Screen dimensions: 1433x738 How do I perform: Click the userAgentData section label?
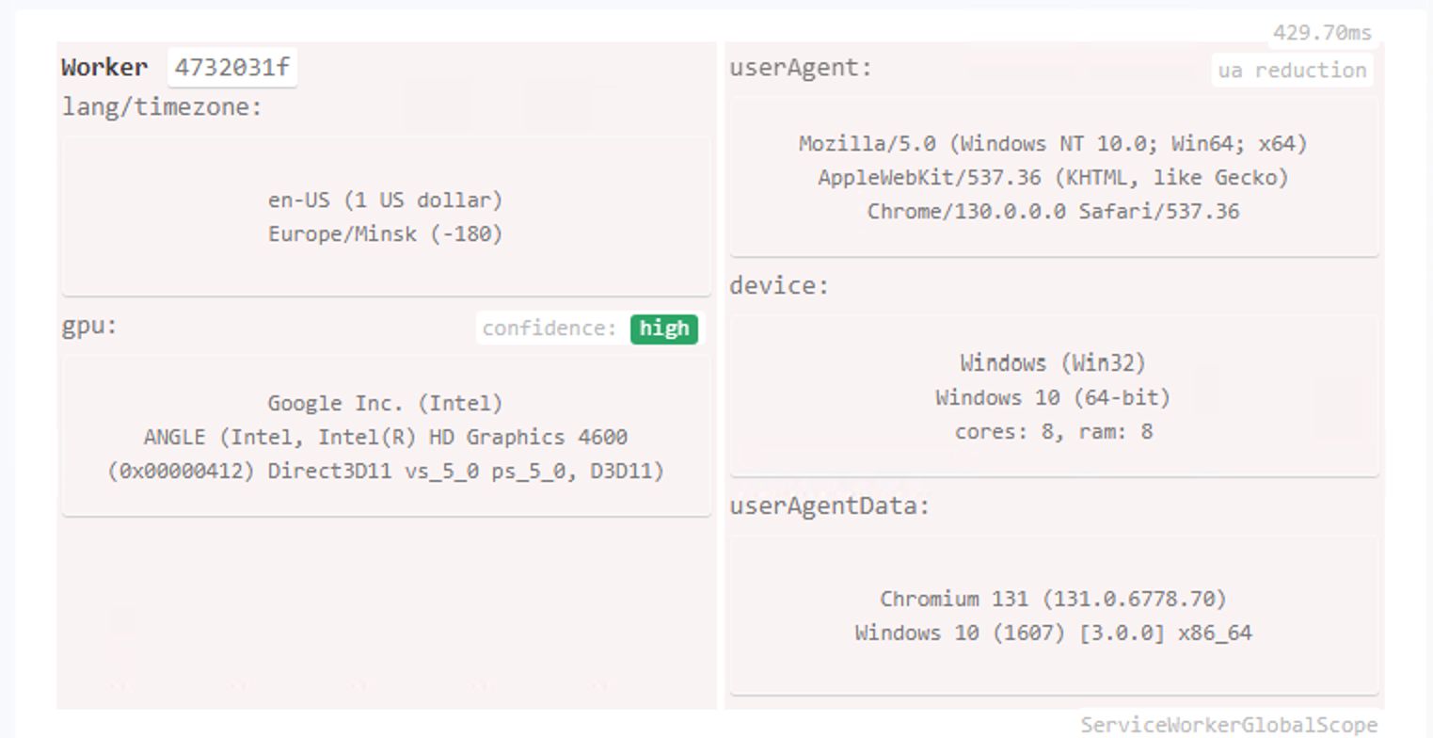point(829,506)
